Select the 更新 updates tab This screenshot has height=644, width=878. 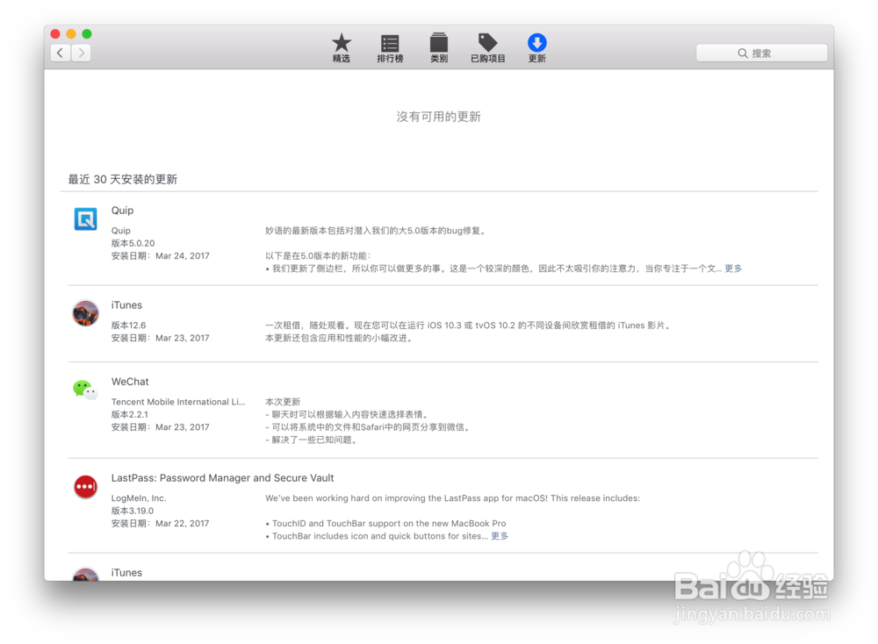click(x=536, y=47)
